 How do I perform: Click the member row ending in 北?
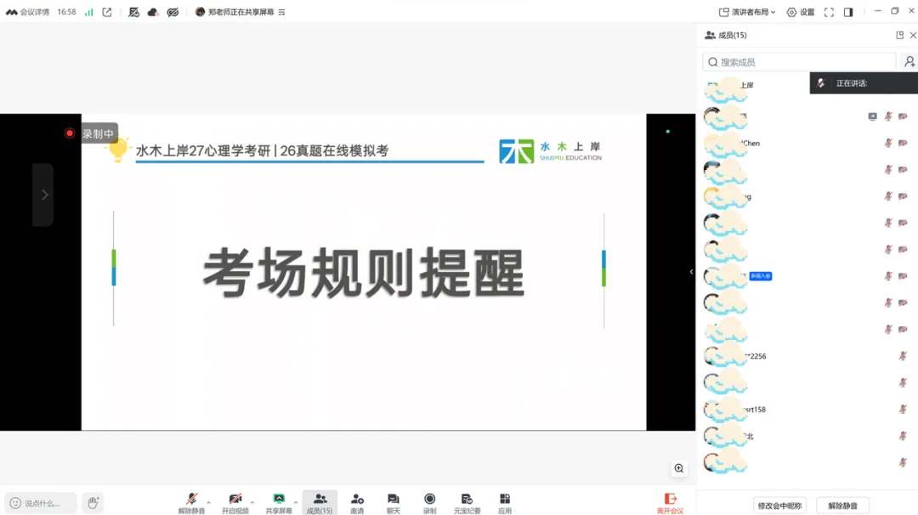[x=807, y=436]
